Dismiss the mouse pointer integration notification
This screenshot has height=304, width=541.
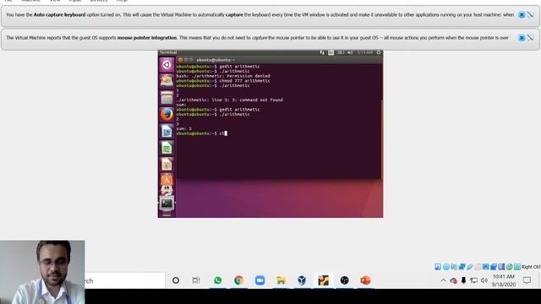522,38
